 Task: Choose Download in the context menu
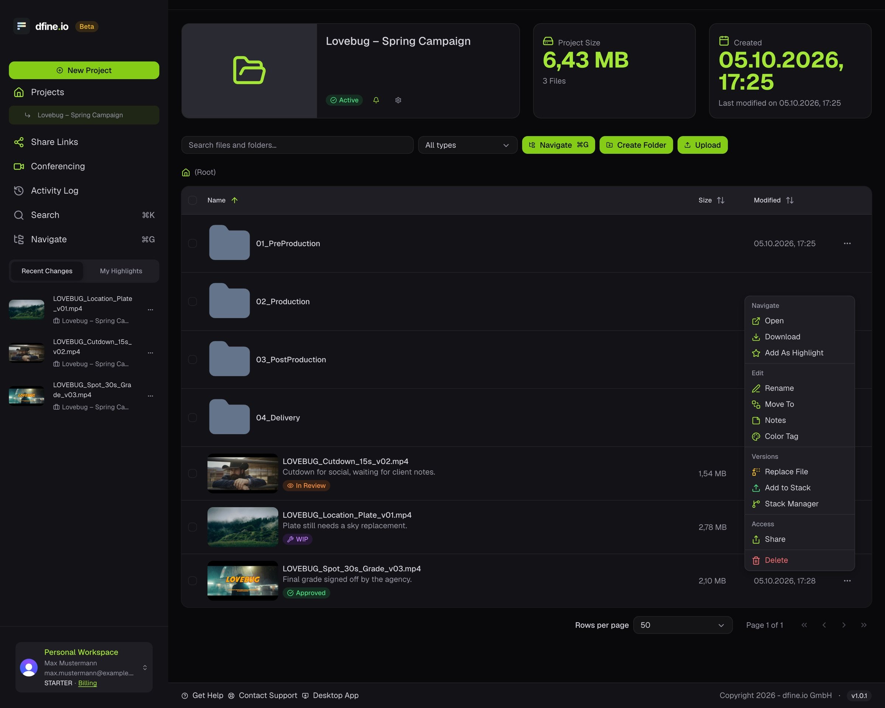(x=799, y=337)
